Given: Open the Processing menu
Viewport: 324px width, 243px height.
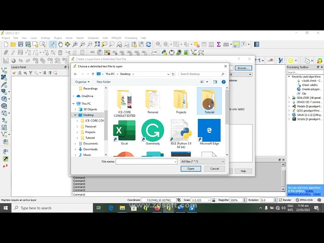Looking at the screenshot, I should pyautogui.click(x=131, y=38).
